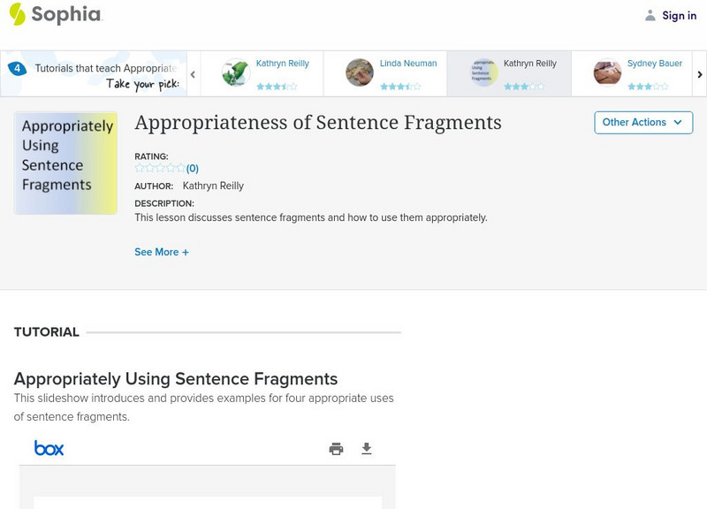Click the Appropriately Using Sentence Fragments thumbnail

pyautogui.click(x=65, y=163)
